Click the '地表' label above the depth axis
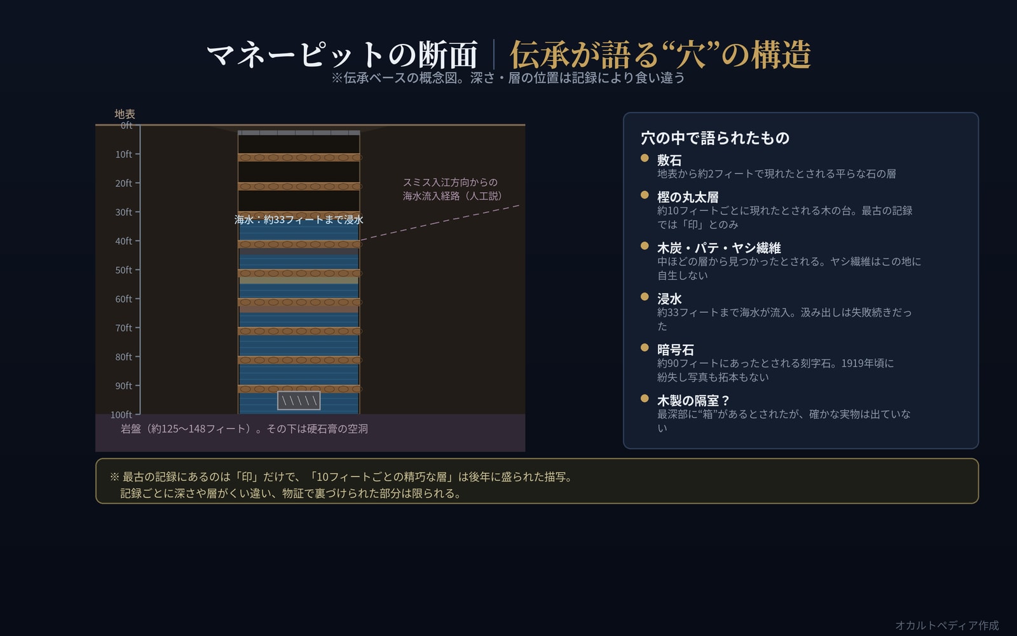The height and width of the screenshot is (636, 1017). pyautogui.click(x=125, y=114)
